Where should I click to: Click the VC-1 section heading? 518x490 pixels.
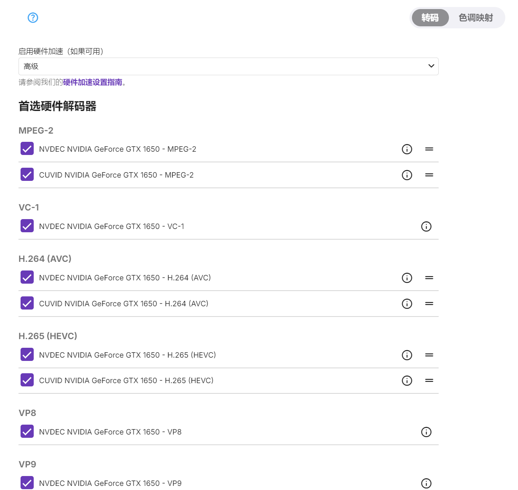coord(29,208)
